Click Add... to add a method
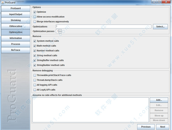172x130 pixels. tap(158, 100)
